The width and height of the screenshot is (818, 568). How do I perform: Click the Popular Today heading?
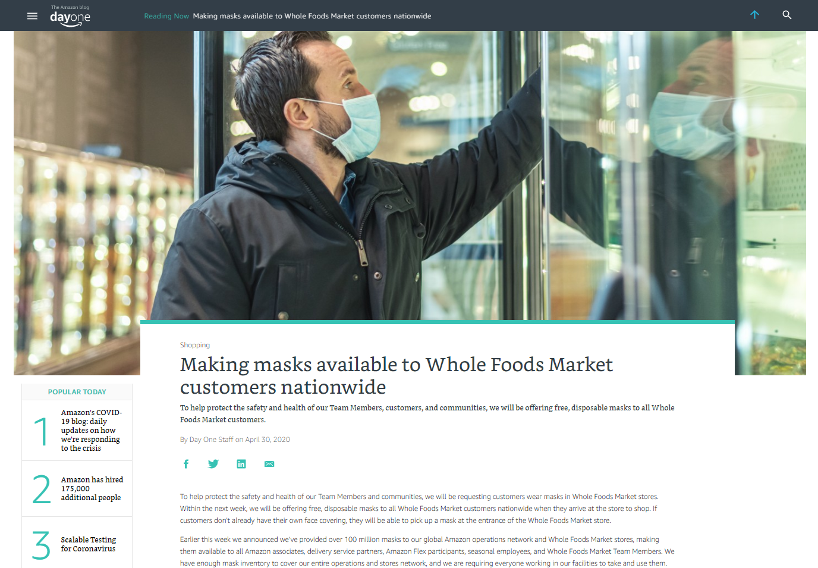click(77, 392)
